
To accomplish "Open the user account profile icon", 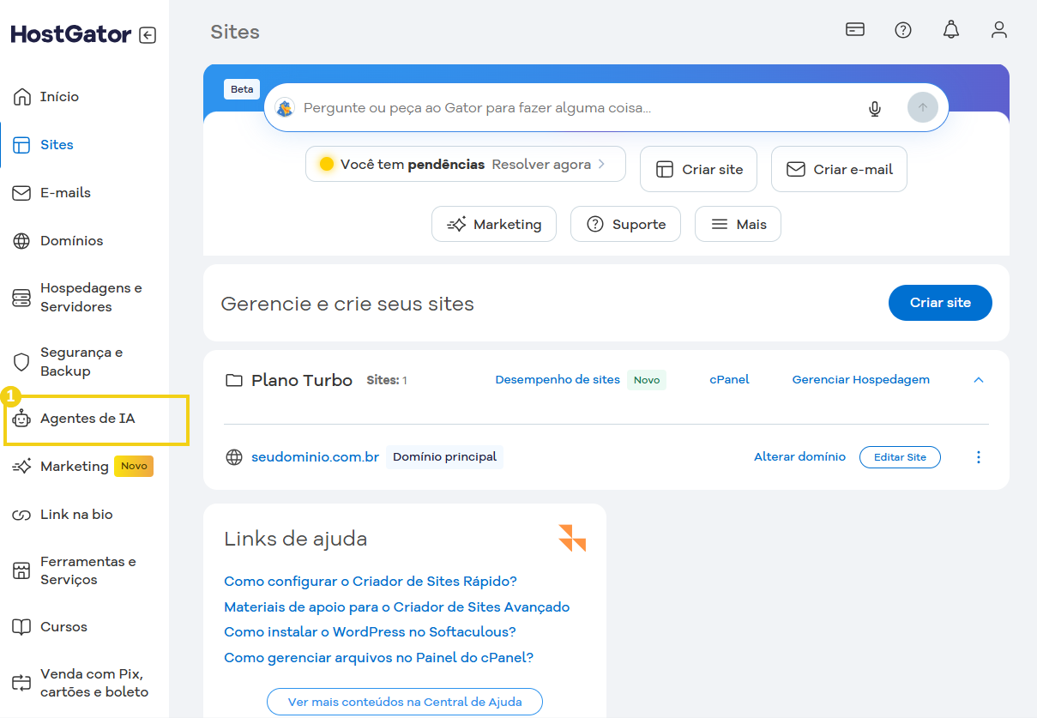I will click(x=998, y=30).
